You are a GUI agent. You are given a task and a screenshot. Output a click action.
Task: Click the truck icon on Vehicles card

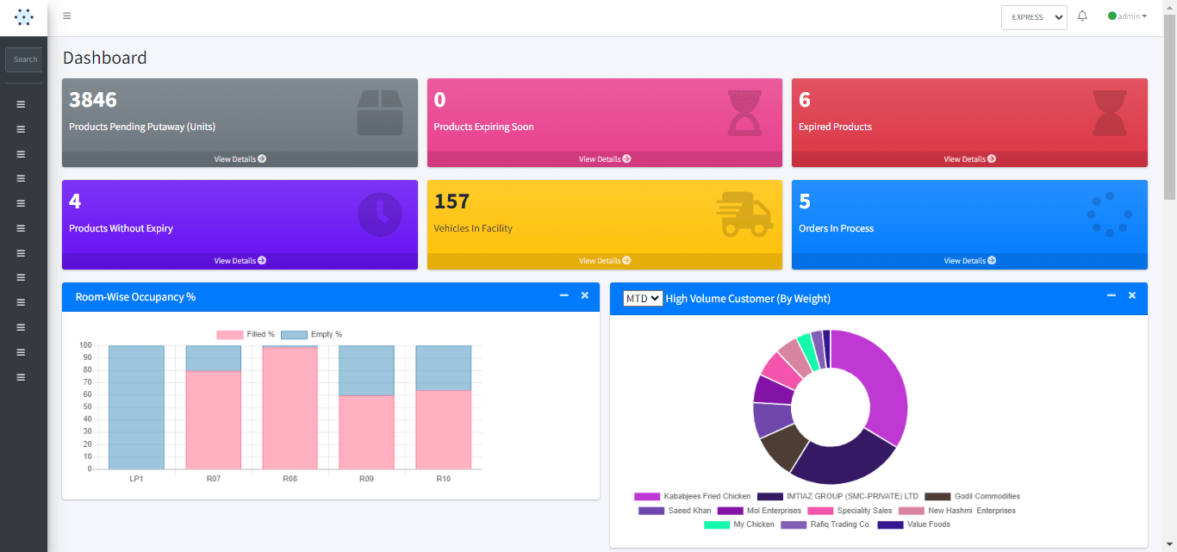click(744, 214)
